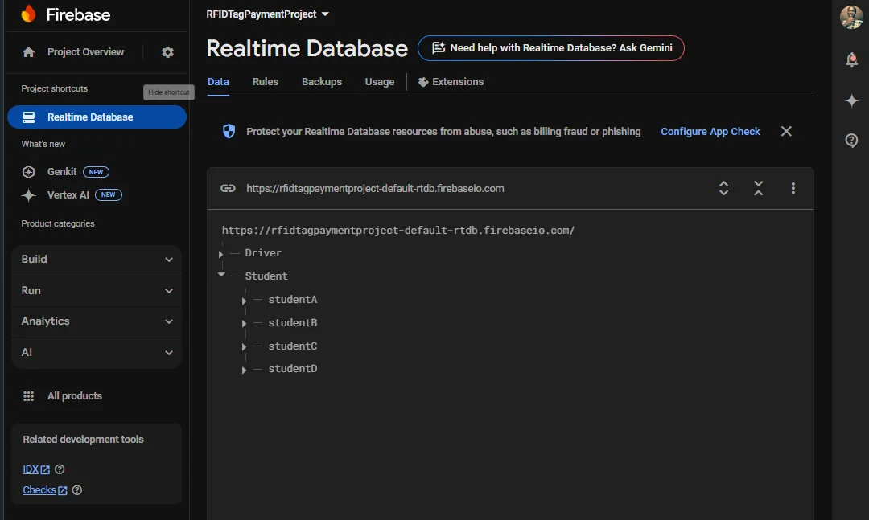869x520 pixels.
Task: Open the database three-dot overflow menu
Action: (x=793, y=188)
